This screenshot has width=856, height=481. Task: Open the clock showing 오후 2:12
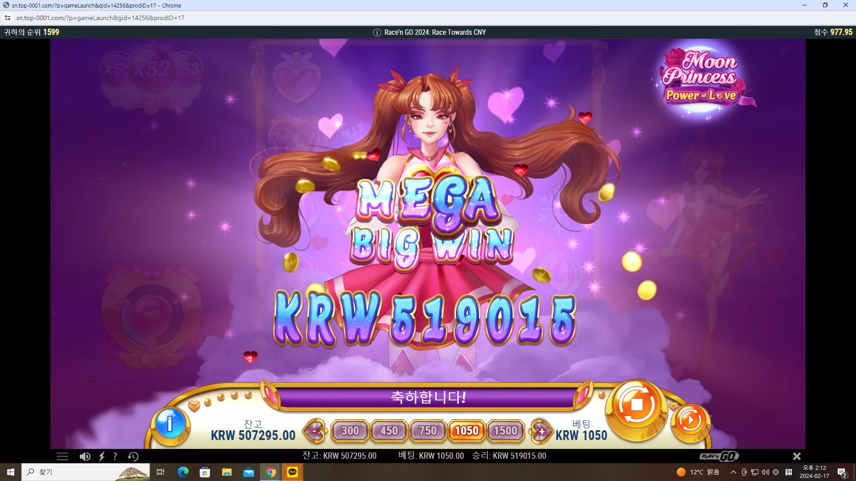815,472
